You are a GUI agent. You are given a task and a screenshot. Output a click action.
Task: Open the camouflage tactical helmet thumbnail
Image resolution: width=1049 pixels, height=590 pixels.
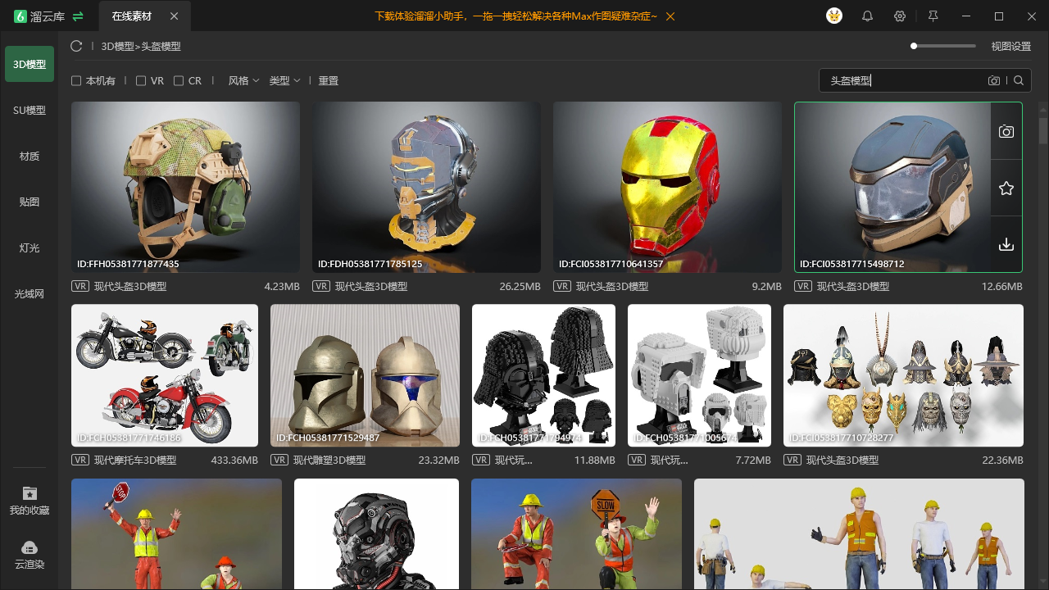click(x=185, y=187)
